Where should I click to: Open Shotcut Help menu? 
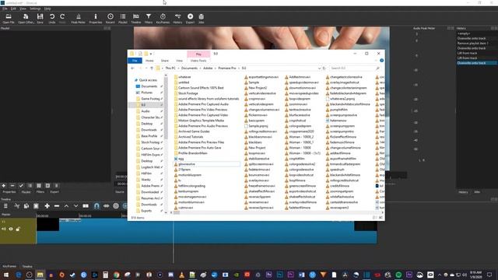[47, 9]
